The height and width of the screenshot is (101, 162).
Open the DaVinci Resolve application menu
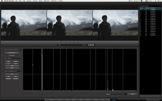click(x=9, y=1)
